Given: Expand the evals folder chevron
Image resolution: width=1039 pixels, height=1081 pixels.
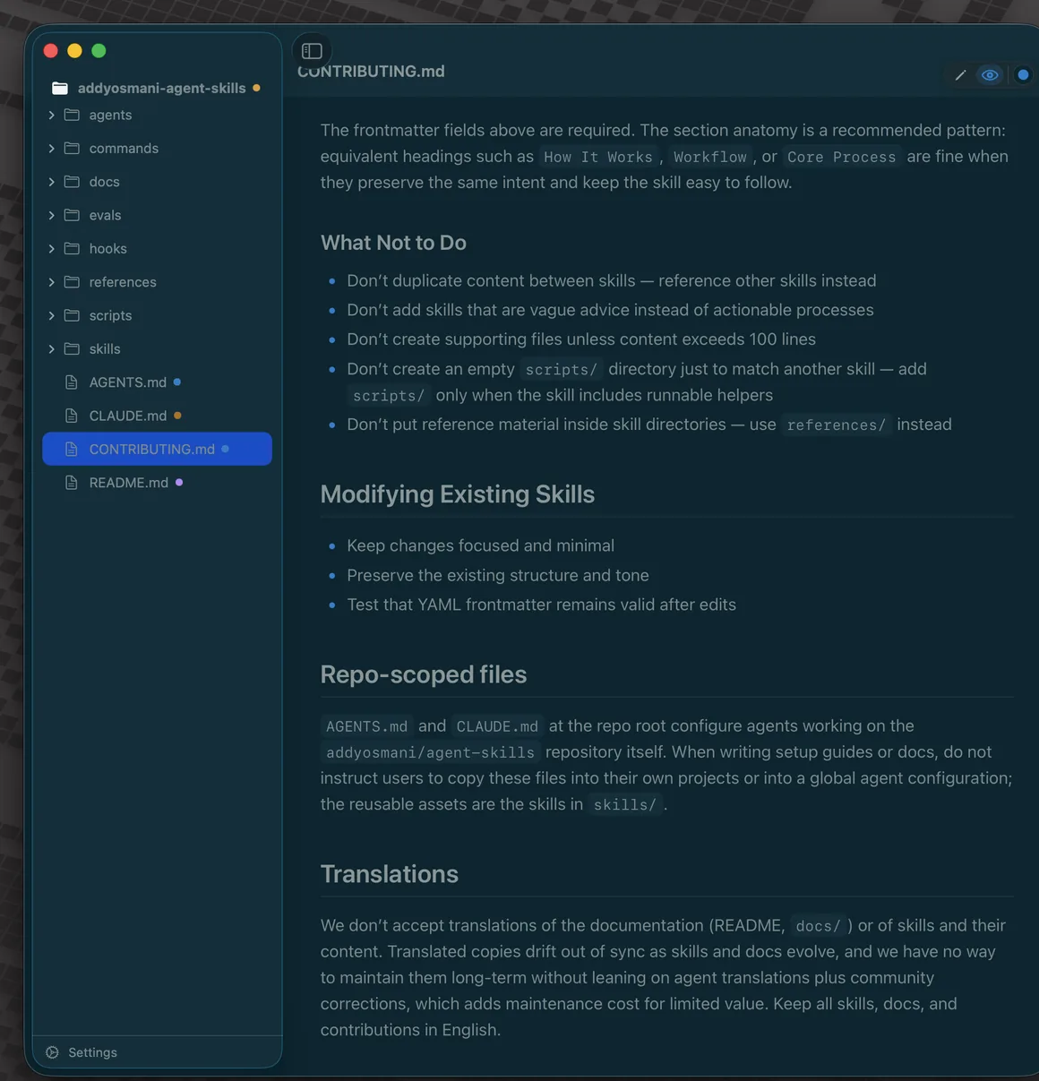Looking at the screenshot, I should pos(51,215).
